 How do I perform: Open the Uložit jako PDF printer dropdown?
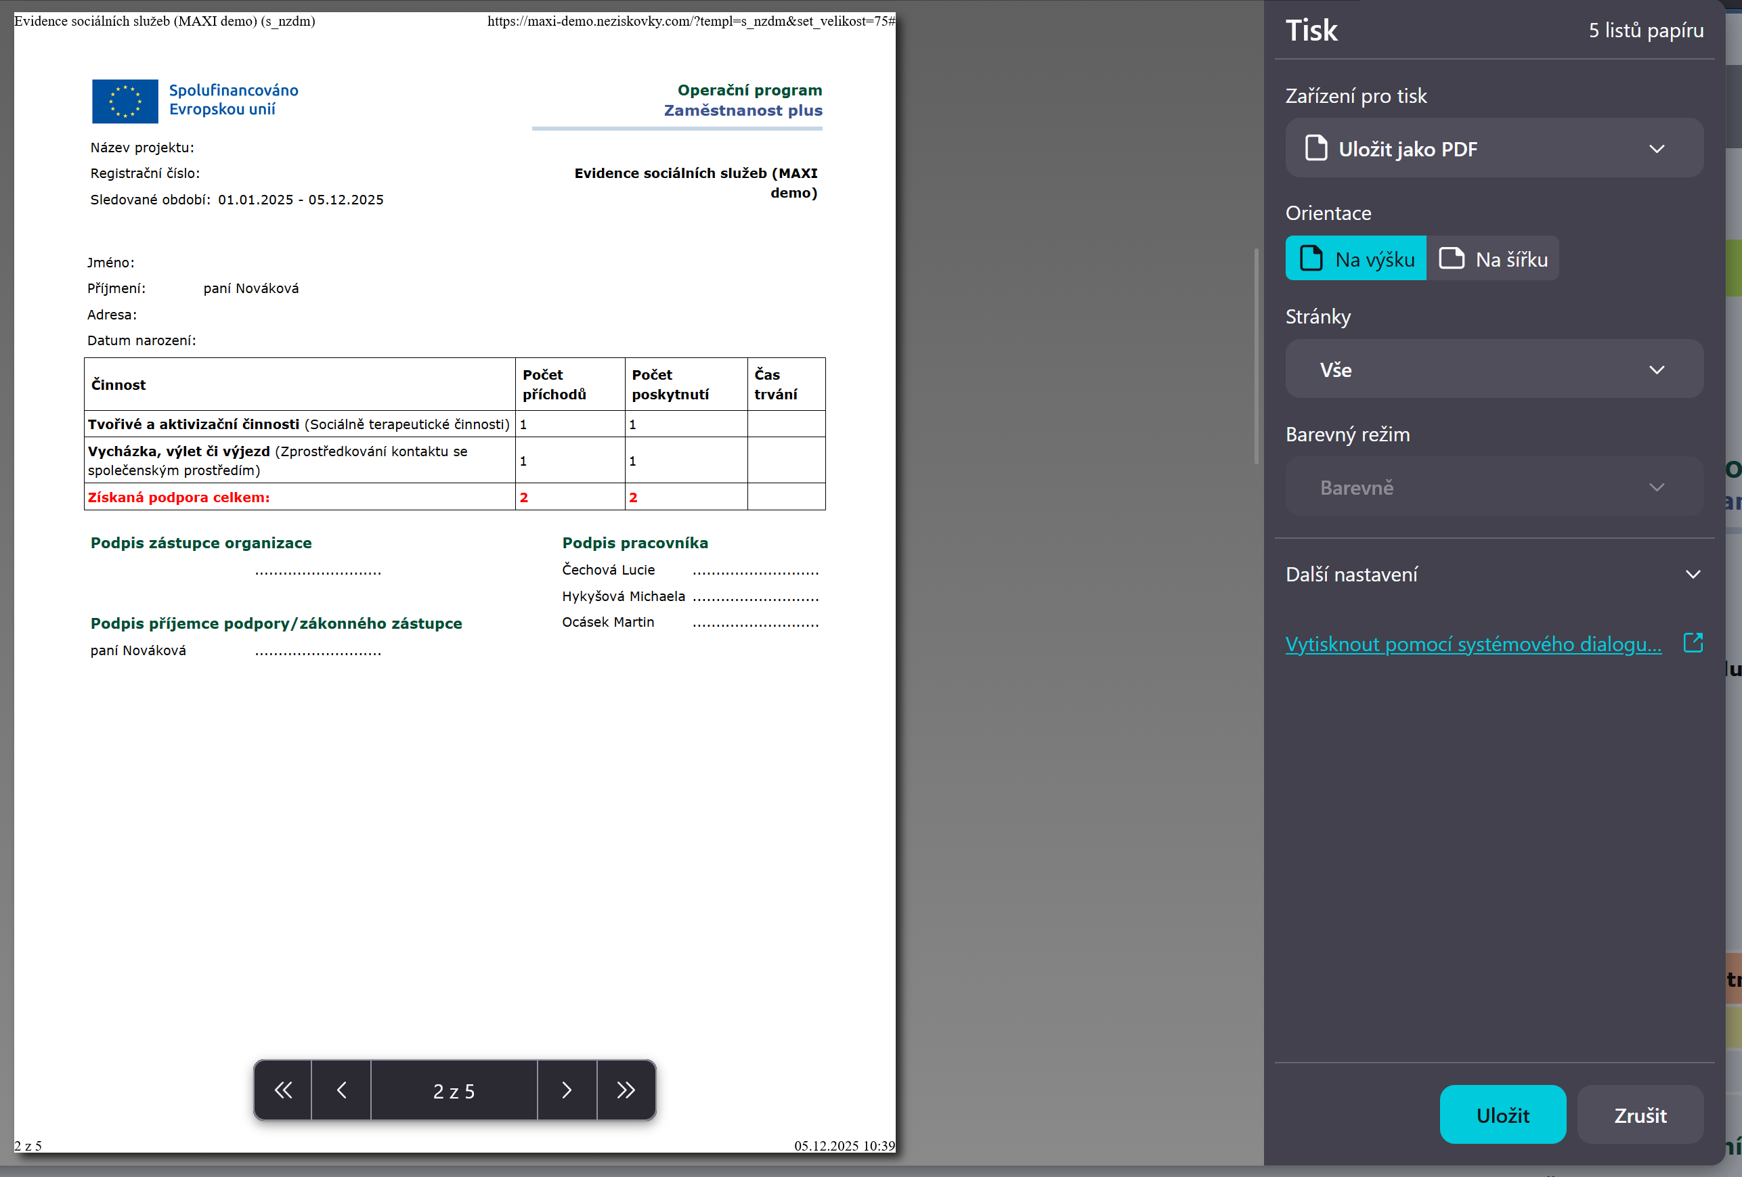coord(1493,148)
